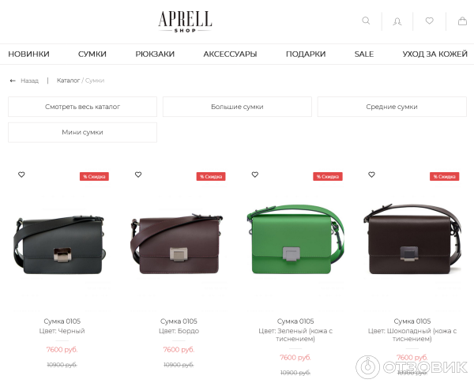Open the user account icon
The height and width of the screenshot is (387, 474).
(397, 21)
